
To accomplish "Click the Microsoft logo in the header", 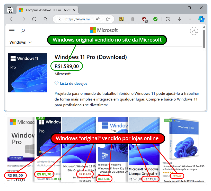I will [104, 30].
